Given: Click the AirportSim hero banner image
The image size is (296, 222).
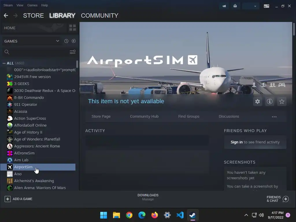Looking at the screenshot, I should (186, 58).
